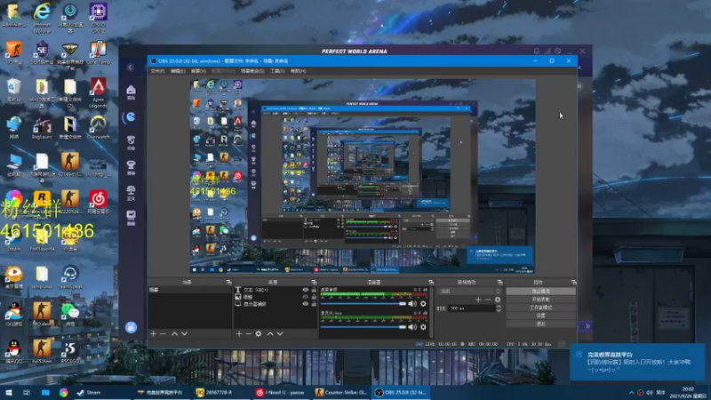Open home icon in Perfect World Arena sidebar
The image size is (711, 400).
pos(131,92)
